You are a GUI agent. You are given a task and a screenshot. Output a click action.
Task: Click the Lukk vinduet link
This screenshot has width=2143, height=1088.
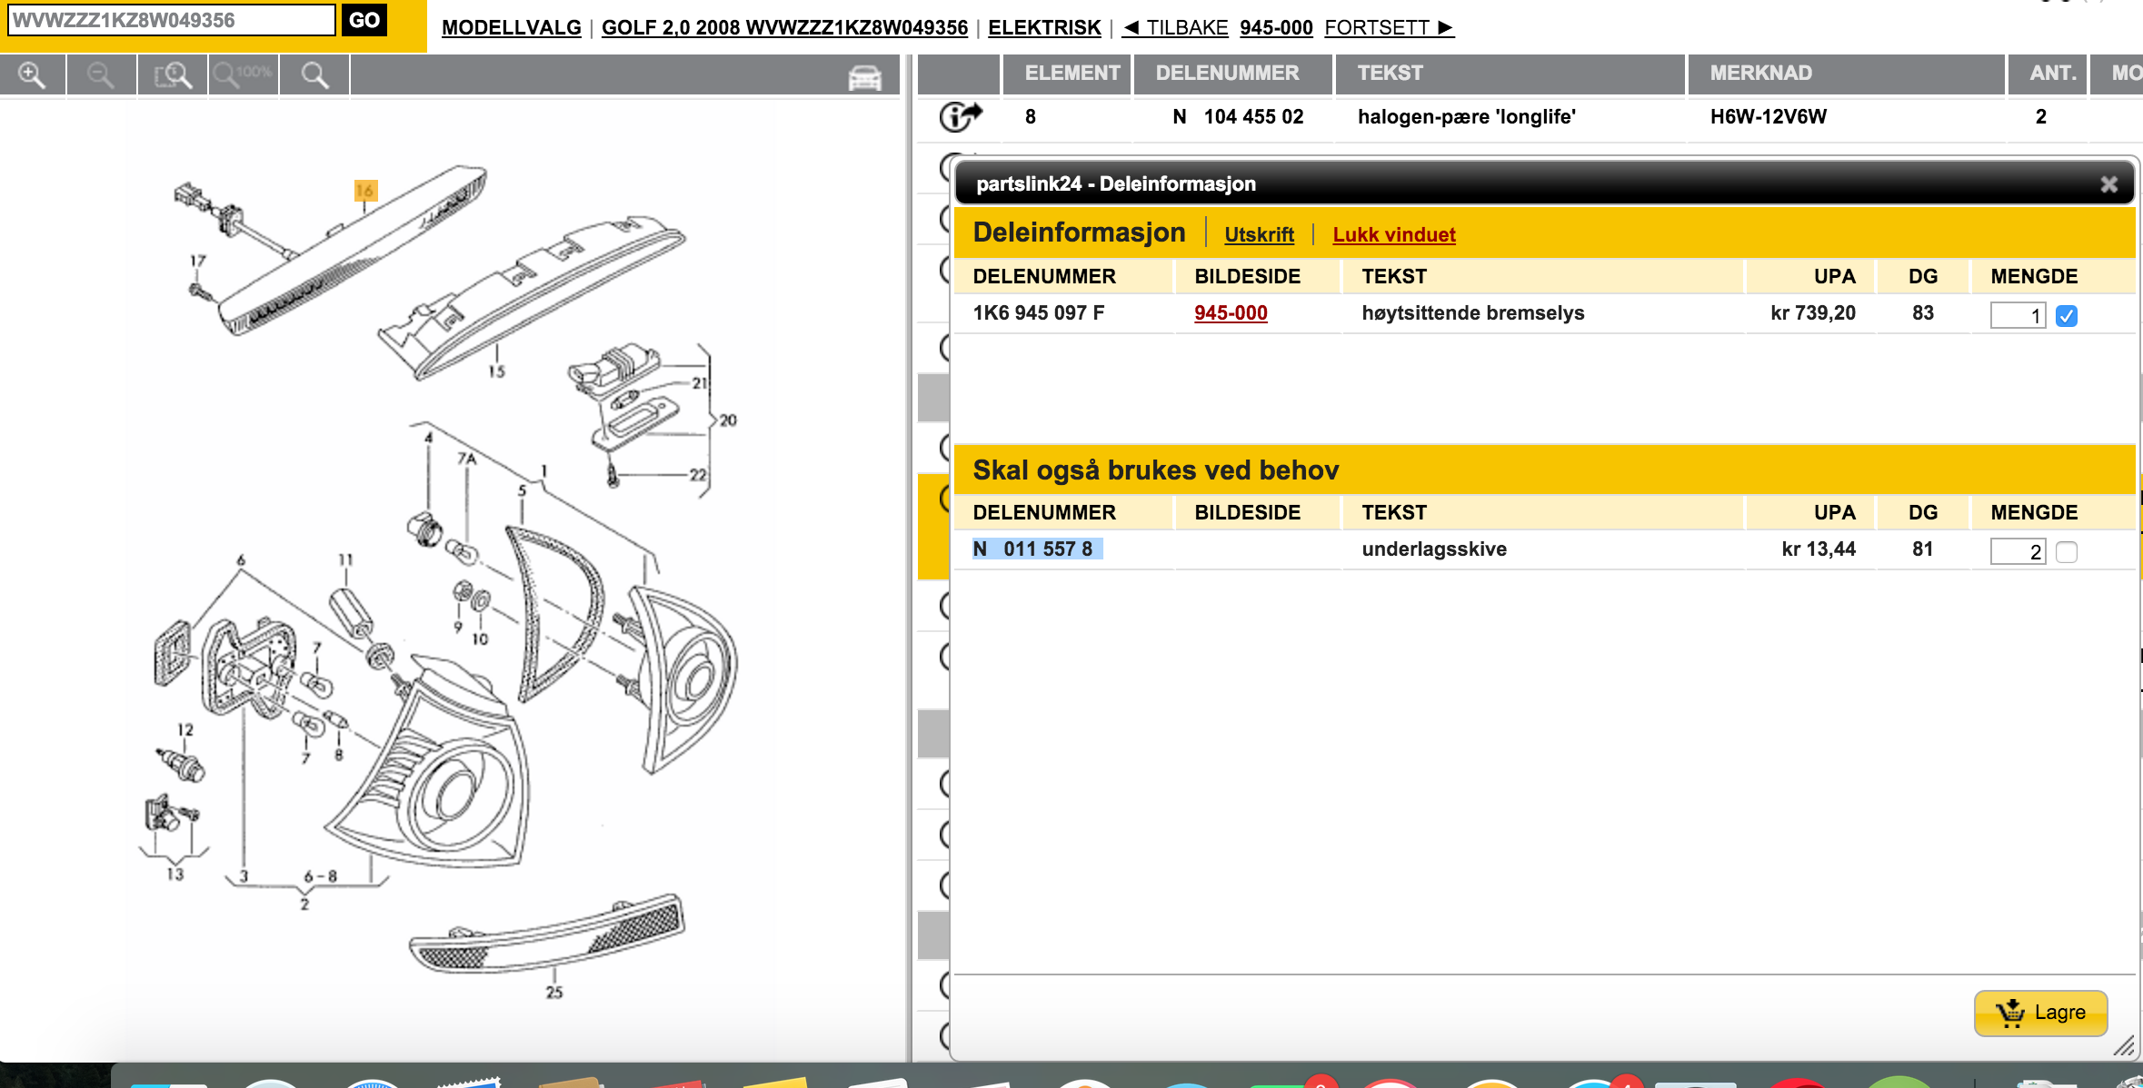coord(1393,235)
